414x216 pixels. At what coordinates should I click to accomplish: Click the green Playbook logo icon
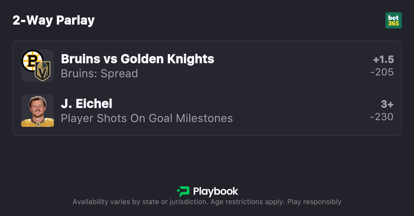(x=183, y=191)
